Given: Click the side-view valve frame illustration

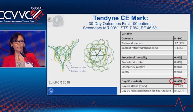Looking at the screenshot, I should (x=64, y=55).
